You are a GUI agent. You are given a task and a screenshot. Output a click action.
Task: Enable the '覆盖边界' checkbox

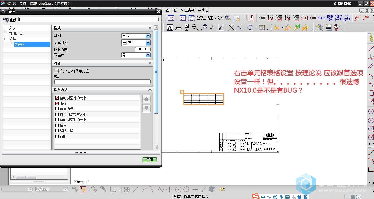[x=57, y=109]
